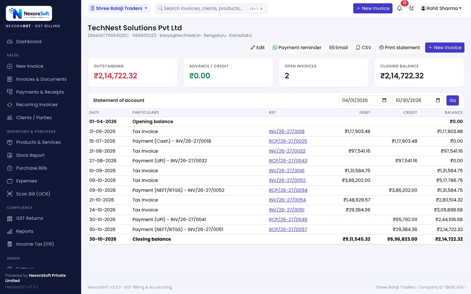Click closing balance credit total ₹6,96,823.00
The height and width of the screenshot is (294, 471).
pyautogui.click(x=402, y=239)
